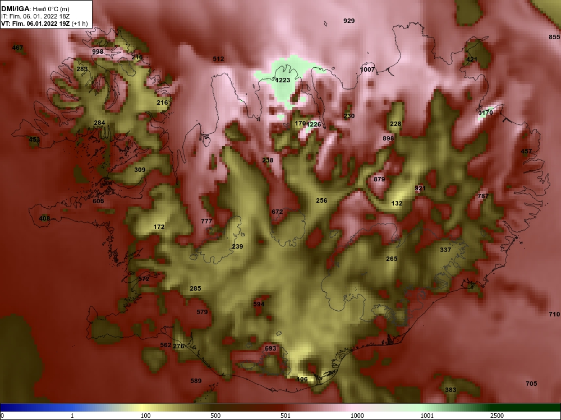Click the map value '589'

[196, 381]
